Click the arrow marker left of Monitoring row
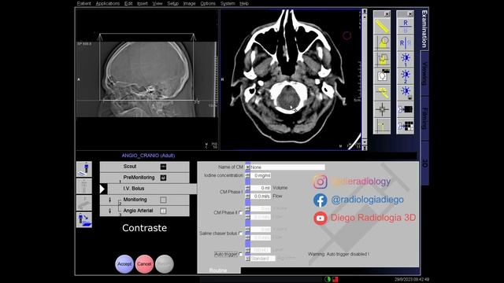The width and height of the screenshot is (504, 283). click(x=109, y=200)
